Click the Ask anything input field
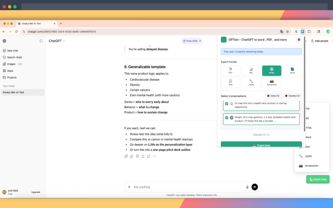Screen dimensions: 333x208 182,187
